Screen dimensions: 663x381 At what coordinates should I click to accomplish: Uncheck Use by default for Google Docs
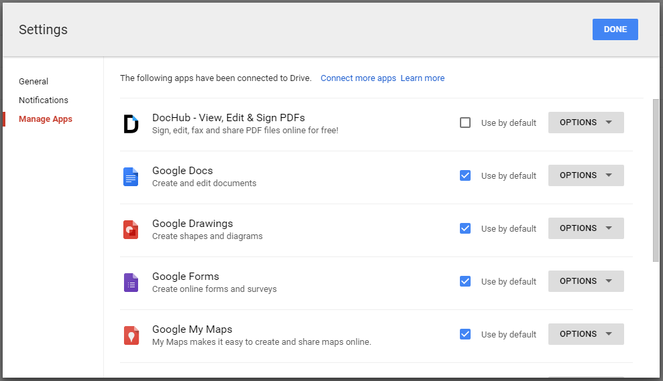coord(465,175)
